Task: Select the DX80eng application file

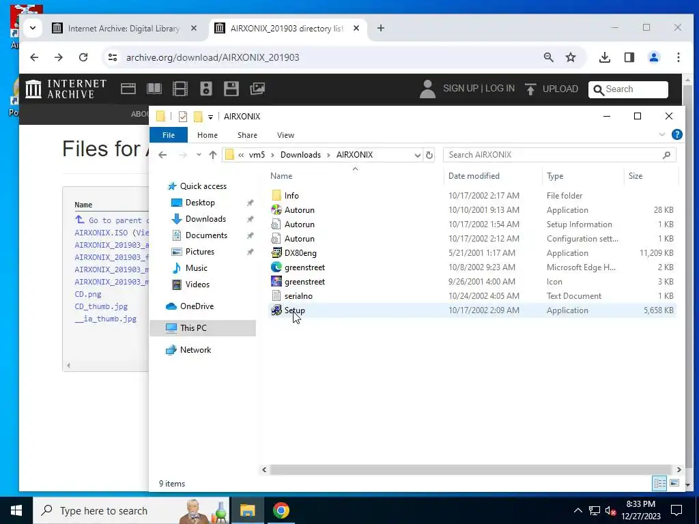Action: [300, 252]
